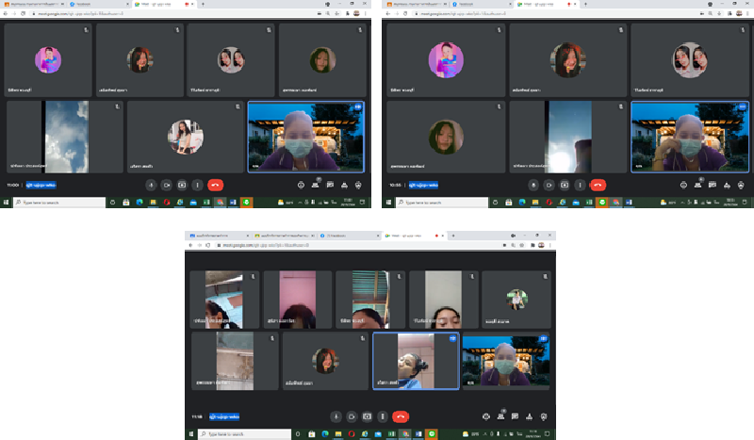Open meeting details info in bottom Meet window

pyautogui.click(x=486, y=416)
